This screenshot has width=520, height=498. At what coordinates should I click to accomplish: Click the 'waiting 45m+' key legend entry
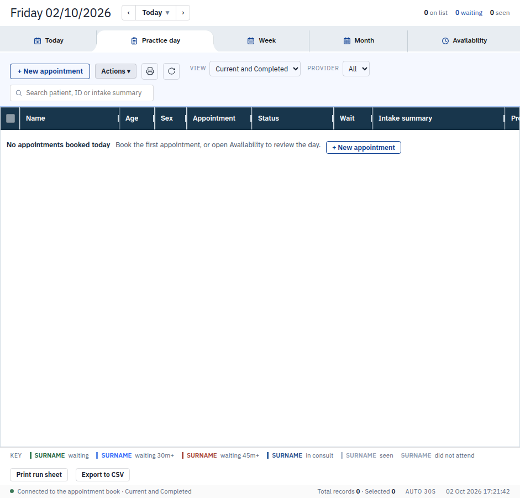point(220,455)
